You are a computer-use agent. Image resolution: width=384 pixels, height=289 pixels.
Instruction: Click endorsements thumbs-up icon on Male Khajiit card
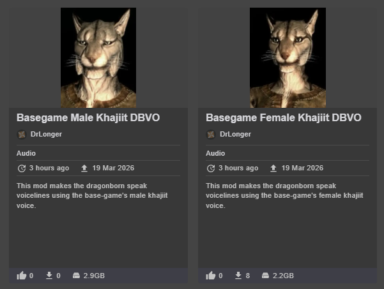pyautogui.click(x=21, y=276)
